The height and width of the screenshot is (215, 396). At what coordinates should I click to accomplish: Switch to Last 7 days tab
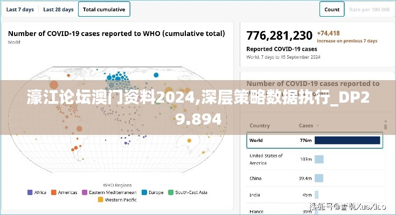tap(20, 10)
